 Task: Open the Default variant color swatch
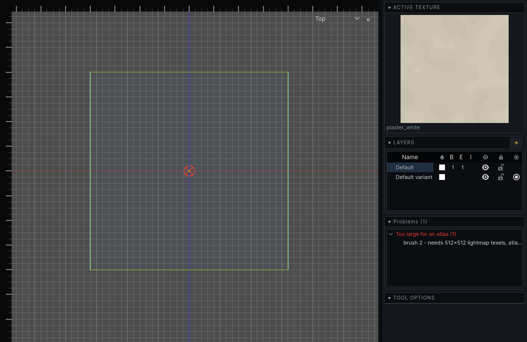coord(442,177)
